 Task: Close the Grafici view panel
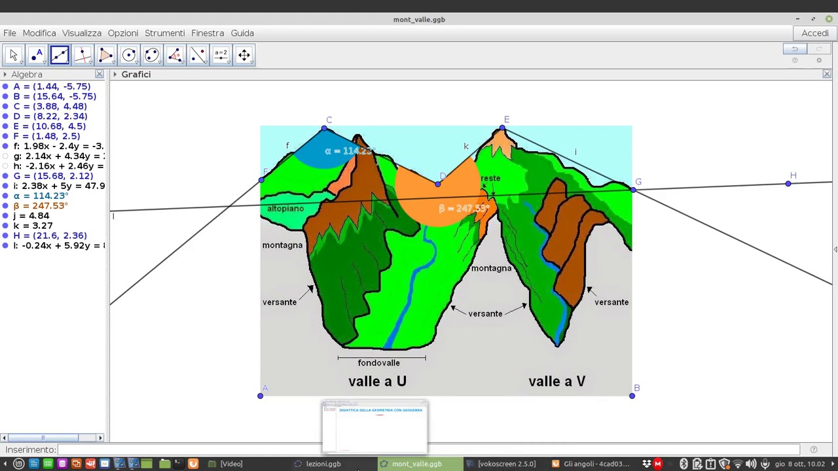pos(827,75)
